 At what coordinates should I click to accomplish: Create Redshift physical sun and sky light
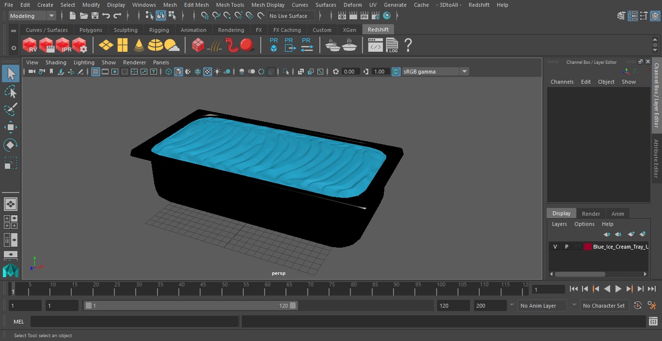172,45
